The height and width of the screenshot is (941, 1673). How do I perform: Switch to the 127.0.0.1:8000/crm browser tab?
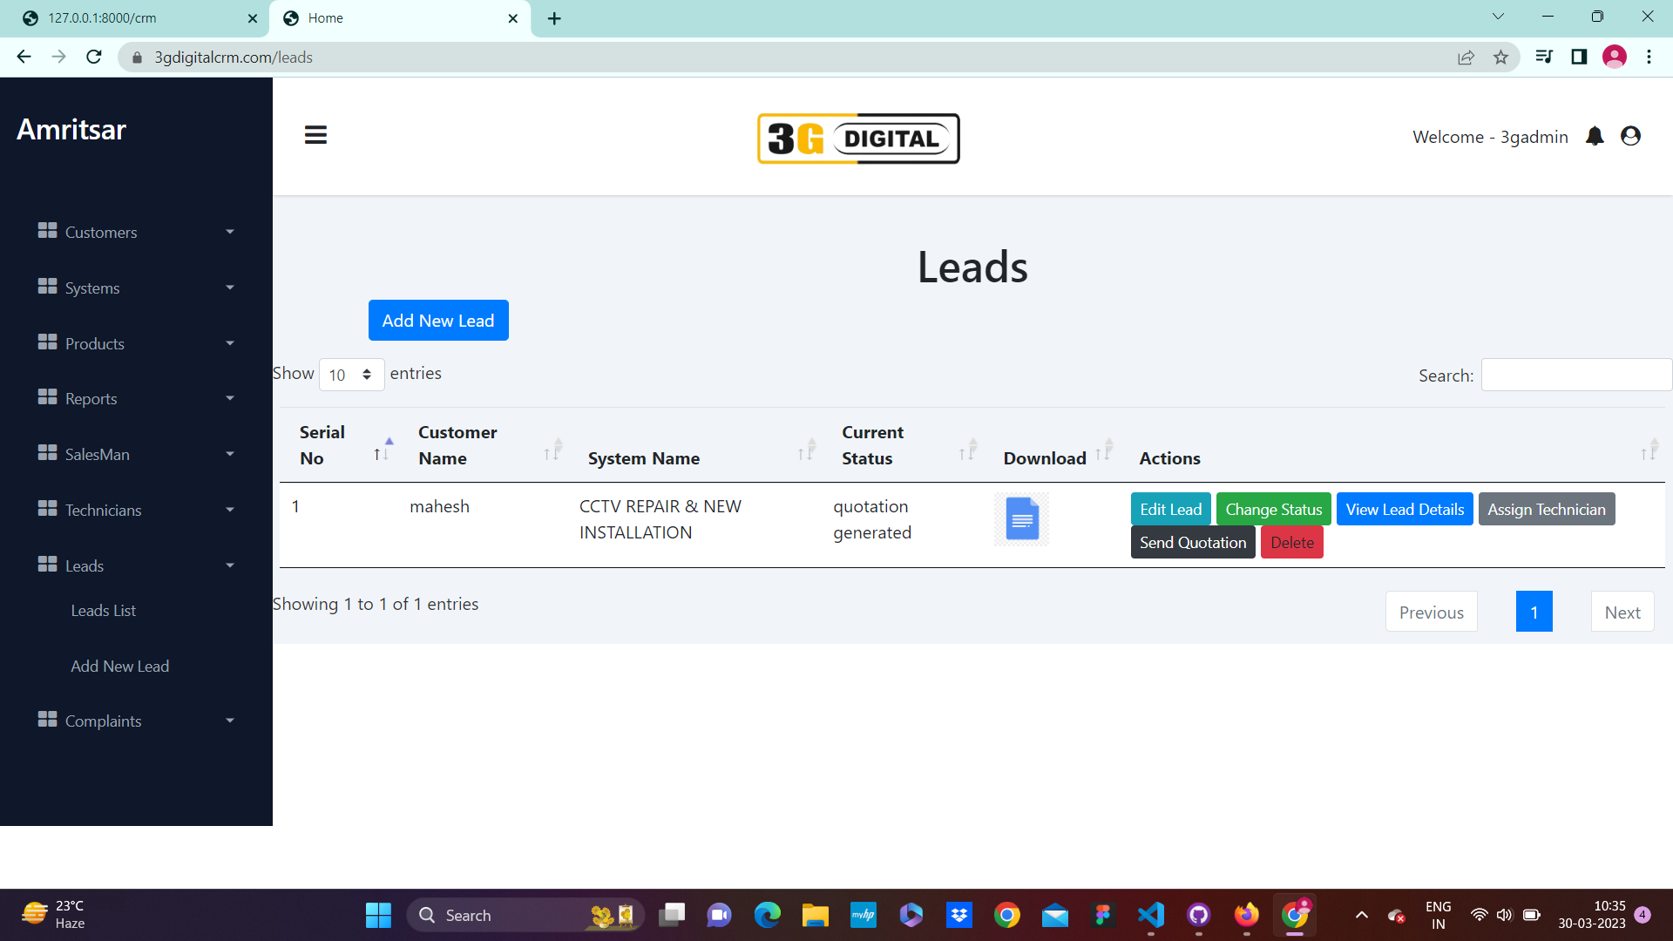[139, 18]
